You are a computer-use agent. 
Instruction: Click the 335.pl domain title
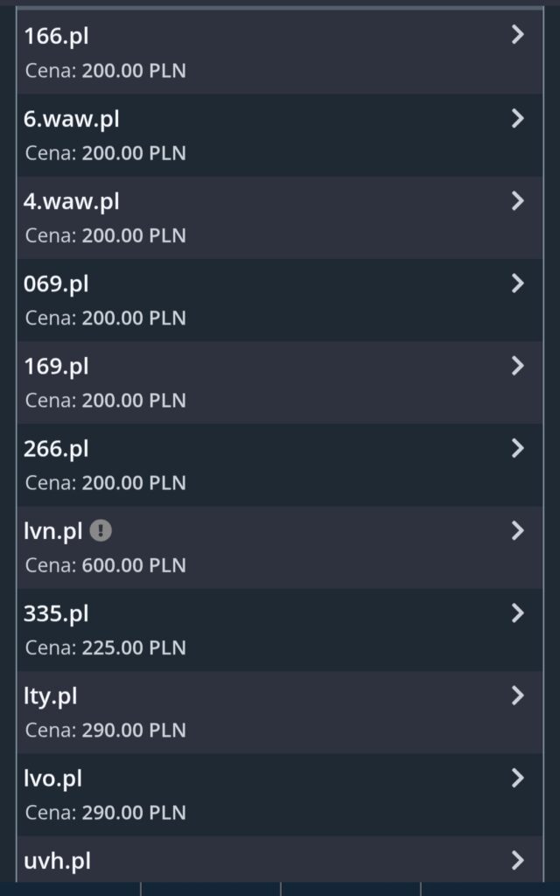pos(56,613)
